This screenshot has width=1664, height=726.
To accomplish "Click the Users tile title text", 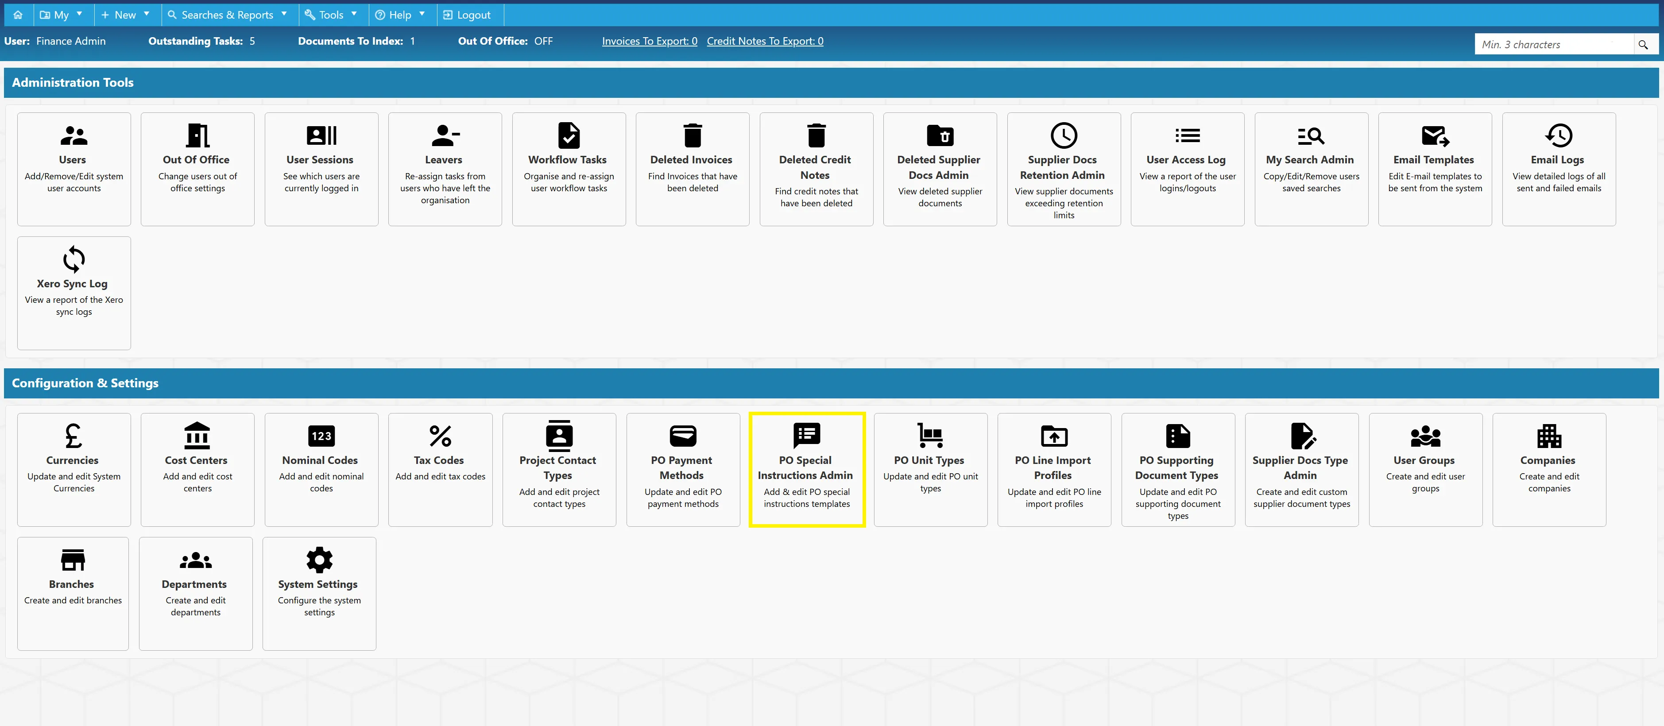I will click(72, 159).
